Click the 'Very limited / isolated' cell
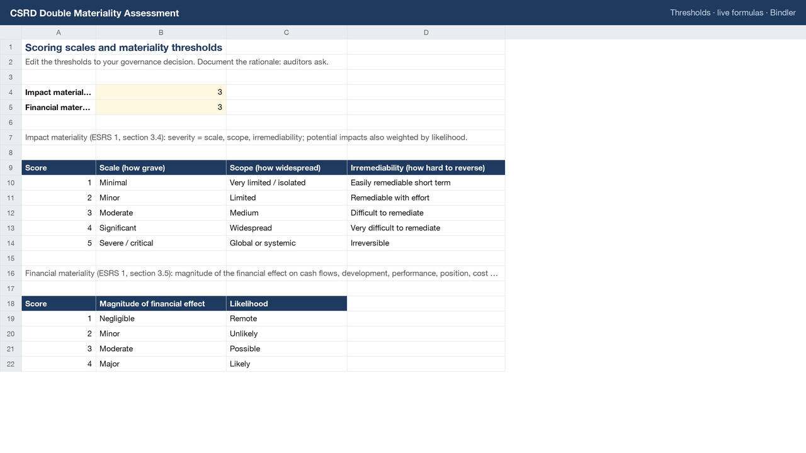This screenshot has height=453, width=806. (287, 183)
